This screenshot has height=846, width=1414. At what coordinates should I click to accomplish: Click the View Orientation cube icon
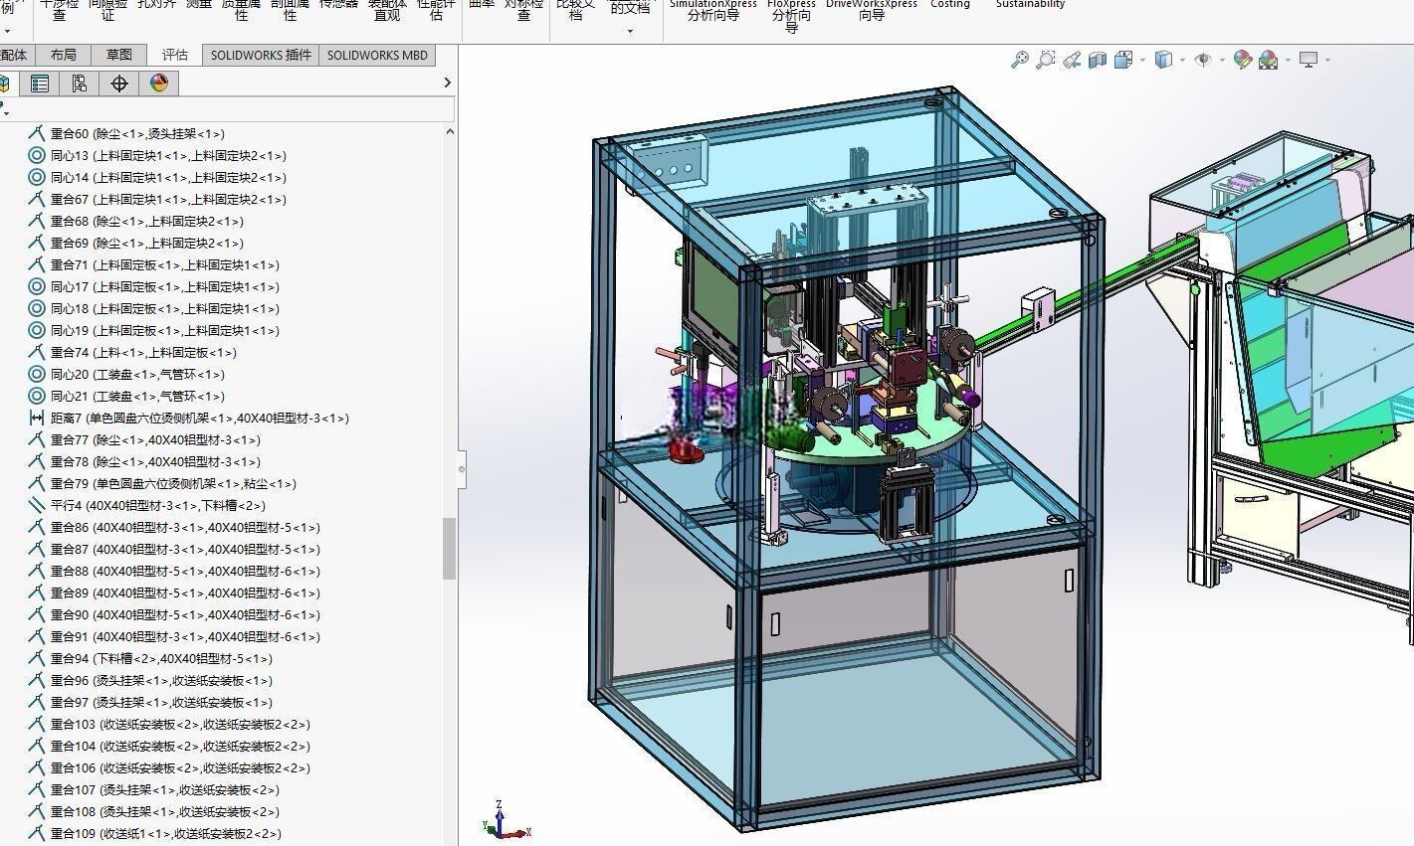[1123, 60]
